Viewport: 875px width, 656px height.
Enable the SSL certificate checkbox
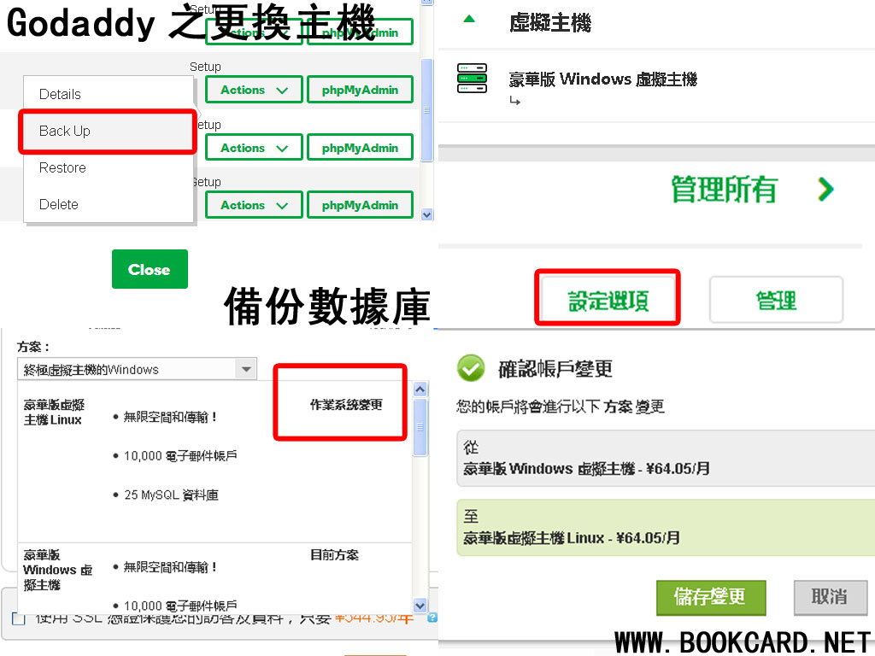19,618
